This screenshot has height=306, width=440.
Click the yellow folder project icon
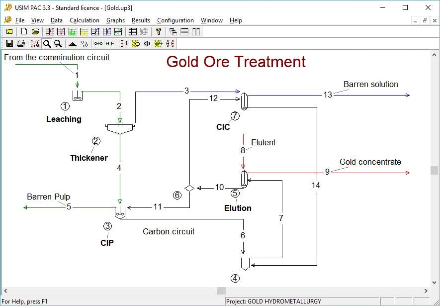point(9,31)
